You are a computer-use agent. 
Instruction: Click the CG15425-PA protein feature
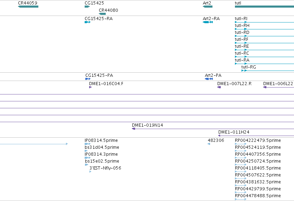pos(88,79)
